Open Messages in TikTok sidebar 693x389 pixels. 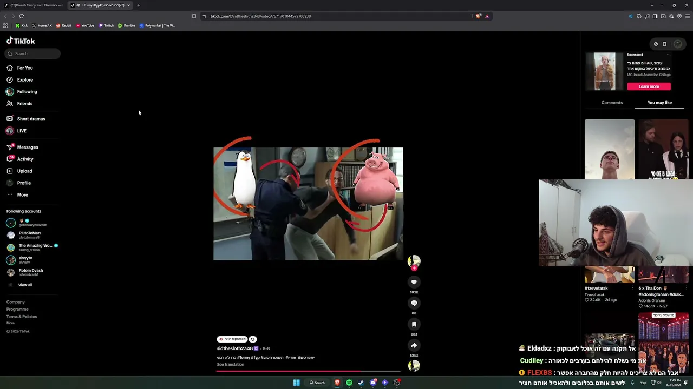pos(23,147)
